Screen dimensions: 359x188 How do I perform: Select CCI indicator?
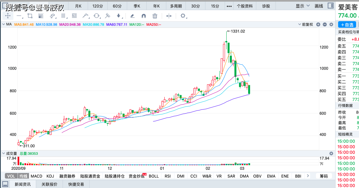[x=194, y=176]
